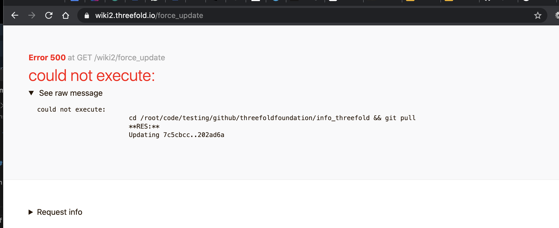The image size is (559, 228).
Task: Click the See raw message label
Action: tap(70, 93)
